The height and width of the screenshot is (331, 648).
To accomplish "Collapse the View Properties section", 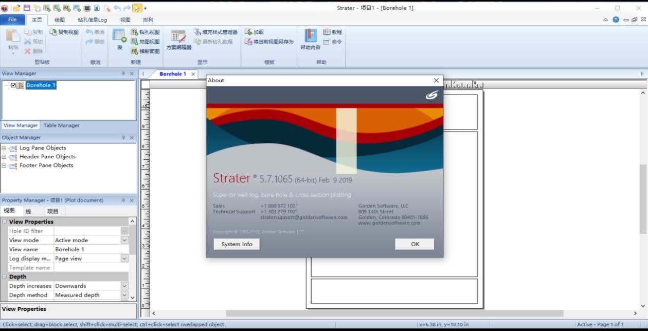I will point(4,222).
